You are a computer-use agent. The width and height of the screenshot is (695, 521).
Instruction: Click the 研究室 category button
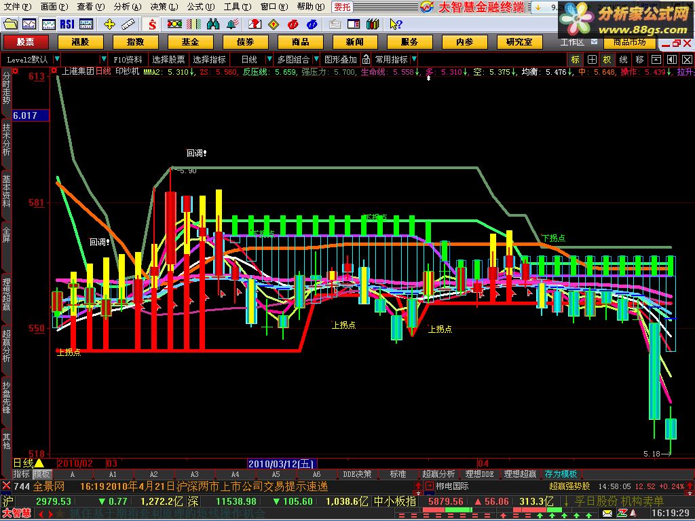click(519, 41)
